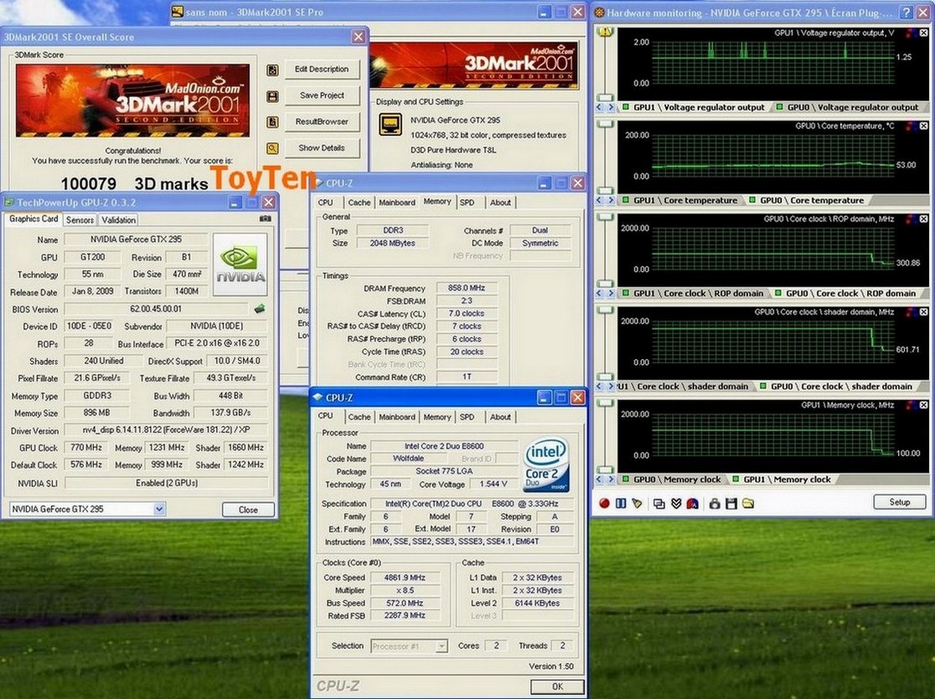Open the Processor #1 selection dropdown in CPU-Z

(442, 646)
